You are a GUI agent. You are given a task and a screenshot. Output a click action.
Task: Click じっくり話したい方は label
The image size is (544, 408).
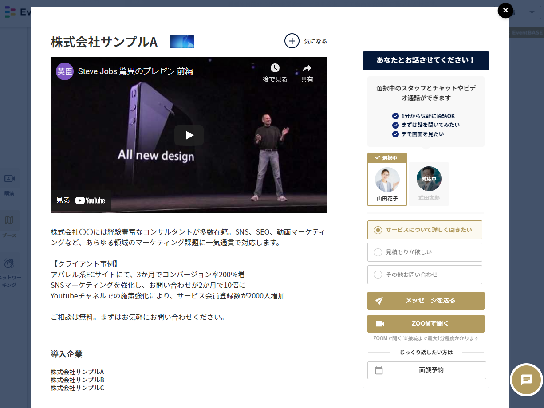[426, 352]
